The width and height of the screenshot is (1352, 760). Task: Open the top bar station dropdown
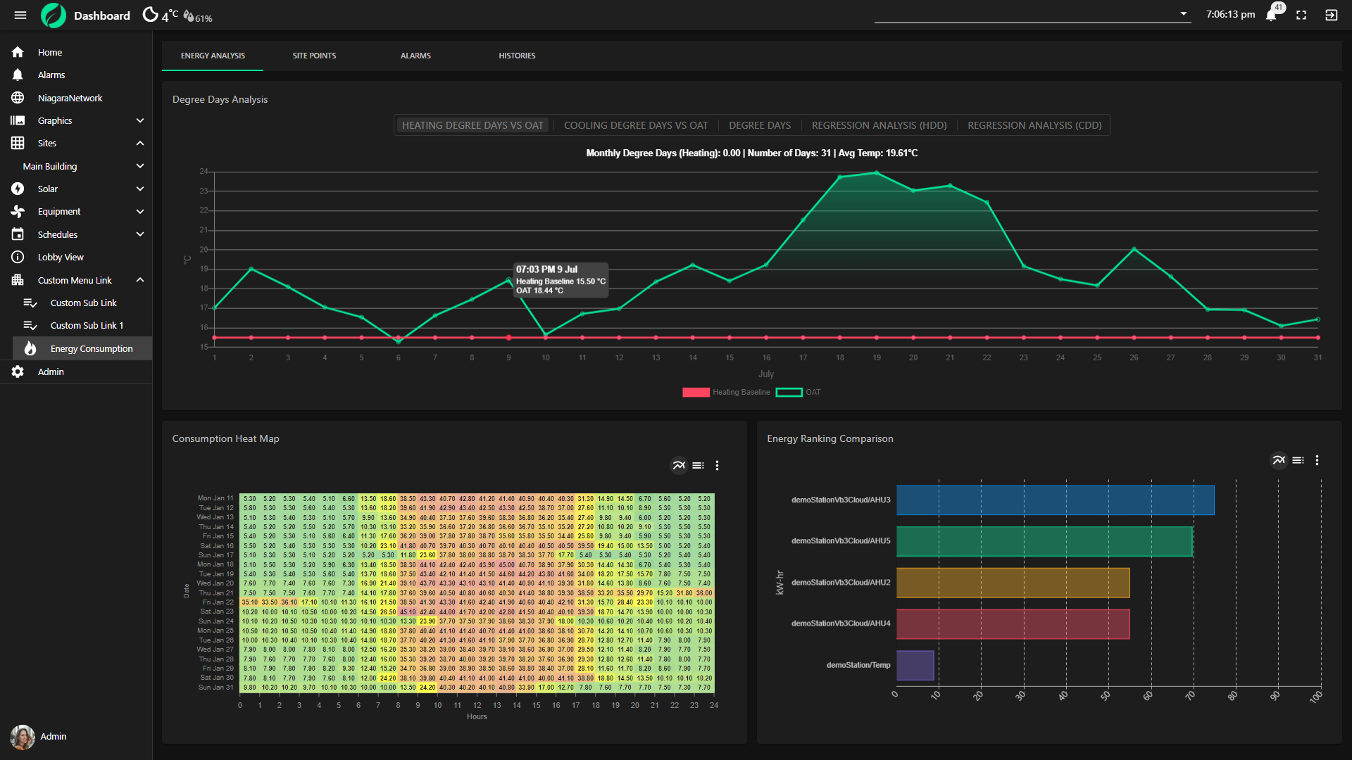click(x=1183, y=14)
